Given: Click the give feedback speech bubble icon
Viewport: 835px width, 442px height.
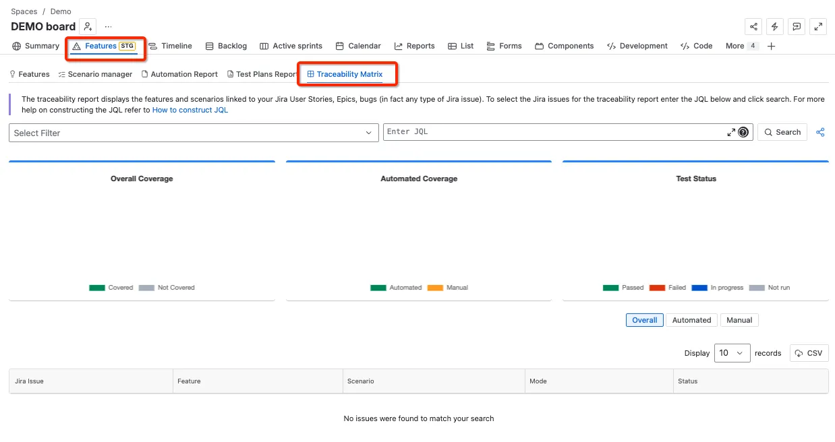Looking at the screenshot, I should coord(797,26).
